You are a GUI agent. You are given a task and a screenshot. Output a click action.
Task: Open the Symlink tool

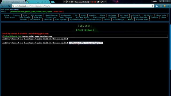(154, 17)
